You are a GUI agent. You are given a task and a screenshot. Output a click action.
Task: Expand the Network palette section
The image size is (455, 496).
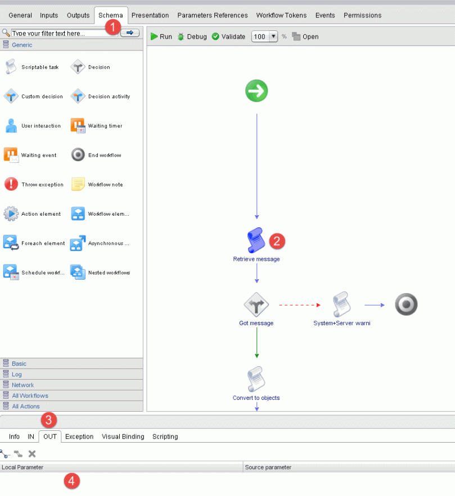(x=22, y=385)
